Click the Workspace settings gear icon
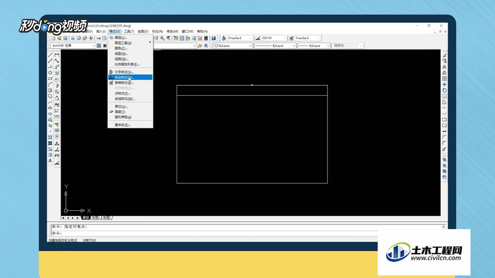495x278 pixels. pyautogui.click(x=99, y=46)
